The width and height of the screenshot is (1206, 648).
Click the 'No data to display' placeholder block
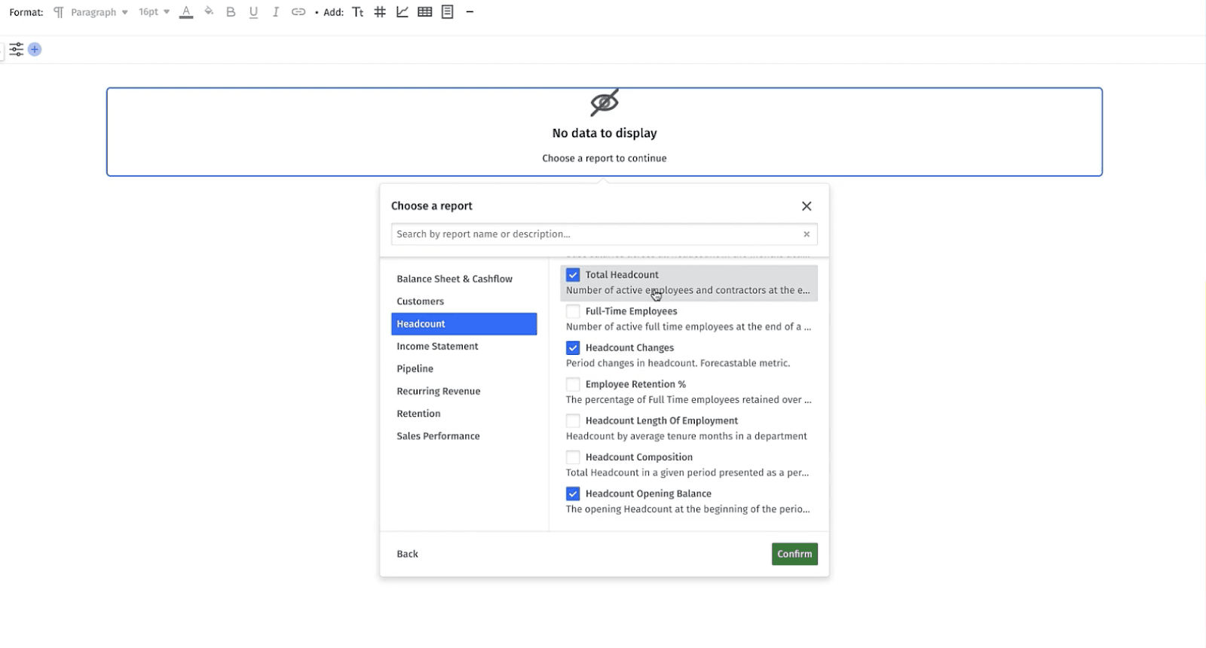[605, 132]
